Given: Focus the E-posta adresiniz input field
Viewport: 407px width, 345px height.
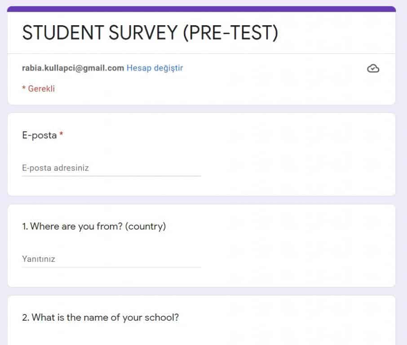Looking at the screenshot, I should point(111,168).
